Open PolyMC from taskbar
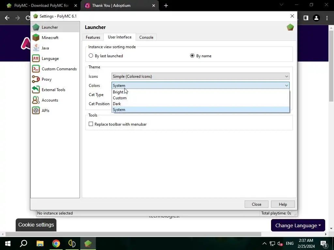The width and height of the screenshot is (334, 250). point(88,243)
